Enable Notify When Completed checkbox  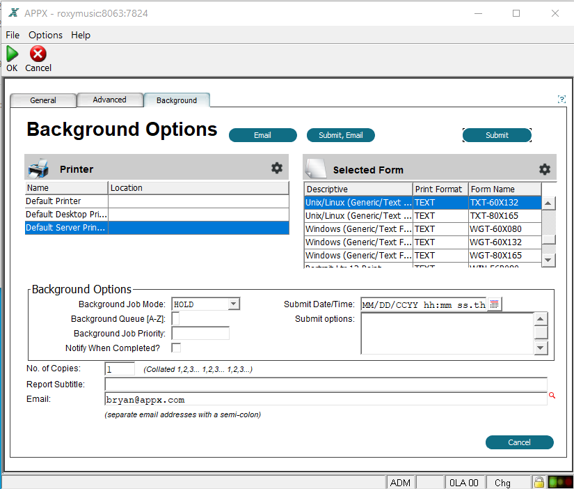click(x=176, y=348)
